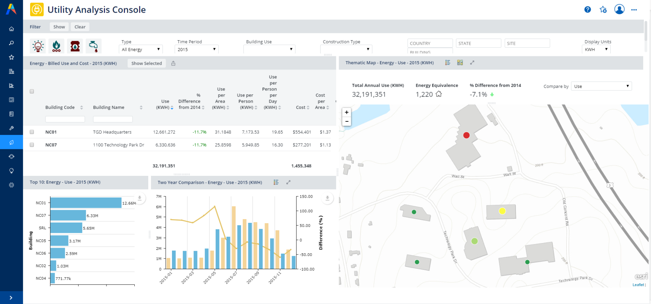Show legend for Two Year Comparison chart
This screenshot has height=304, width=651.
click(276, 182)
